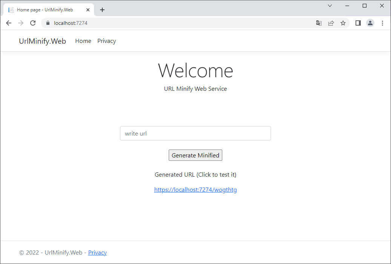
Task: Click the padlock icon in the address bar
Action: click(x=48, y=23)
